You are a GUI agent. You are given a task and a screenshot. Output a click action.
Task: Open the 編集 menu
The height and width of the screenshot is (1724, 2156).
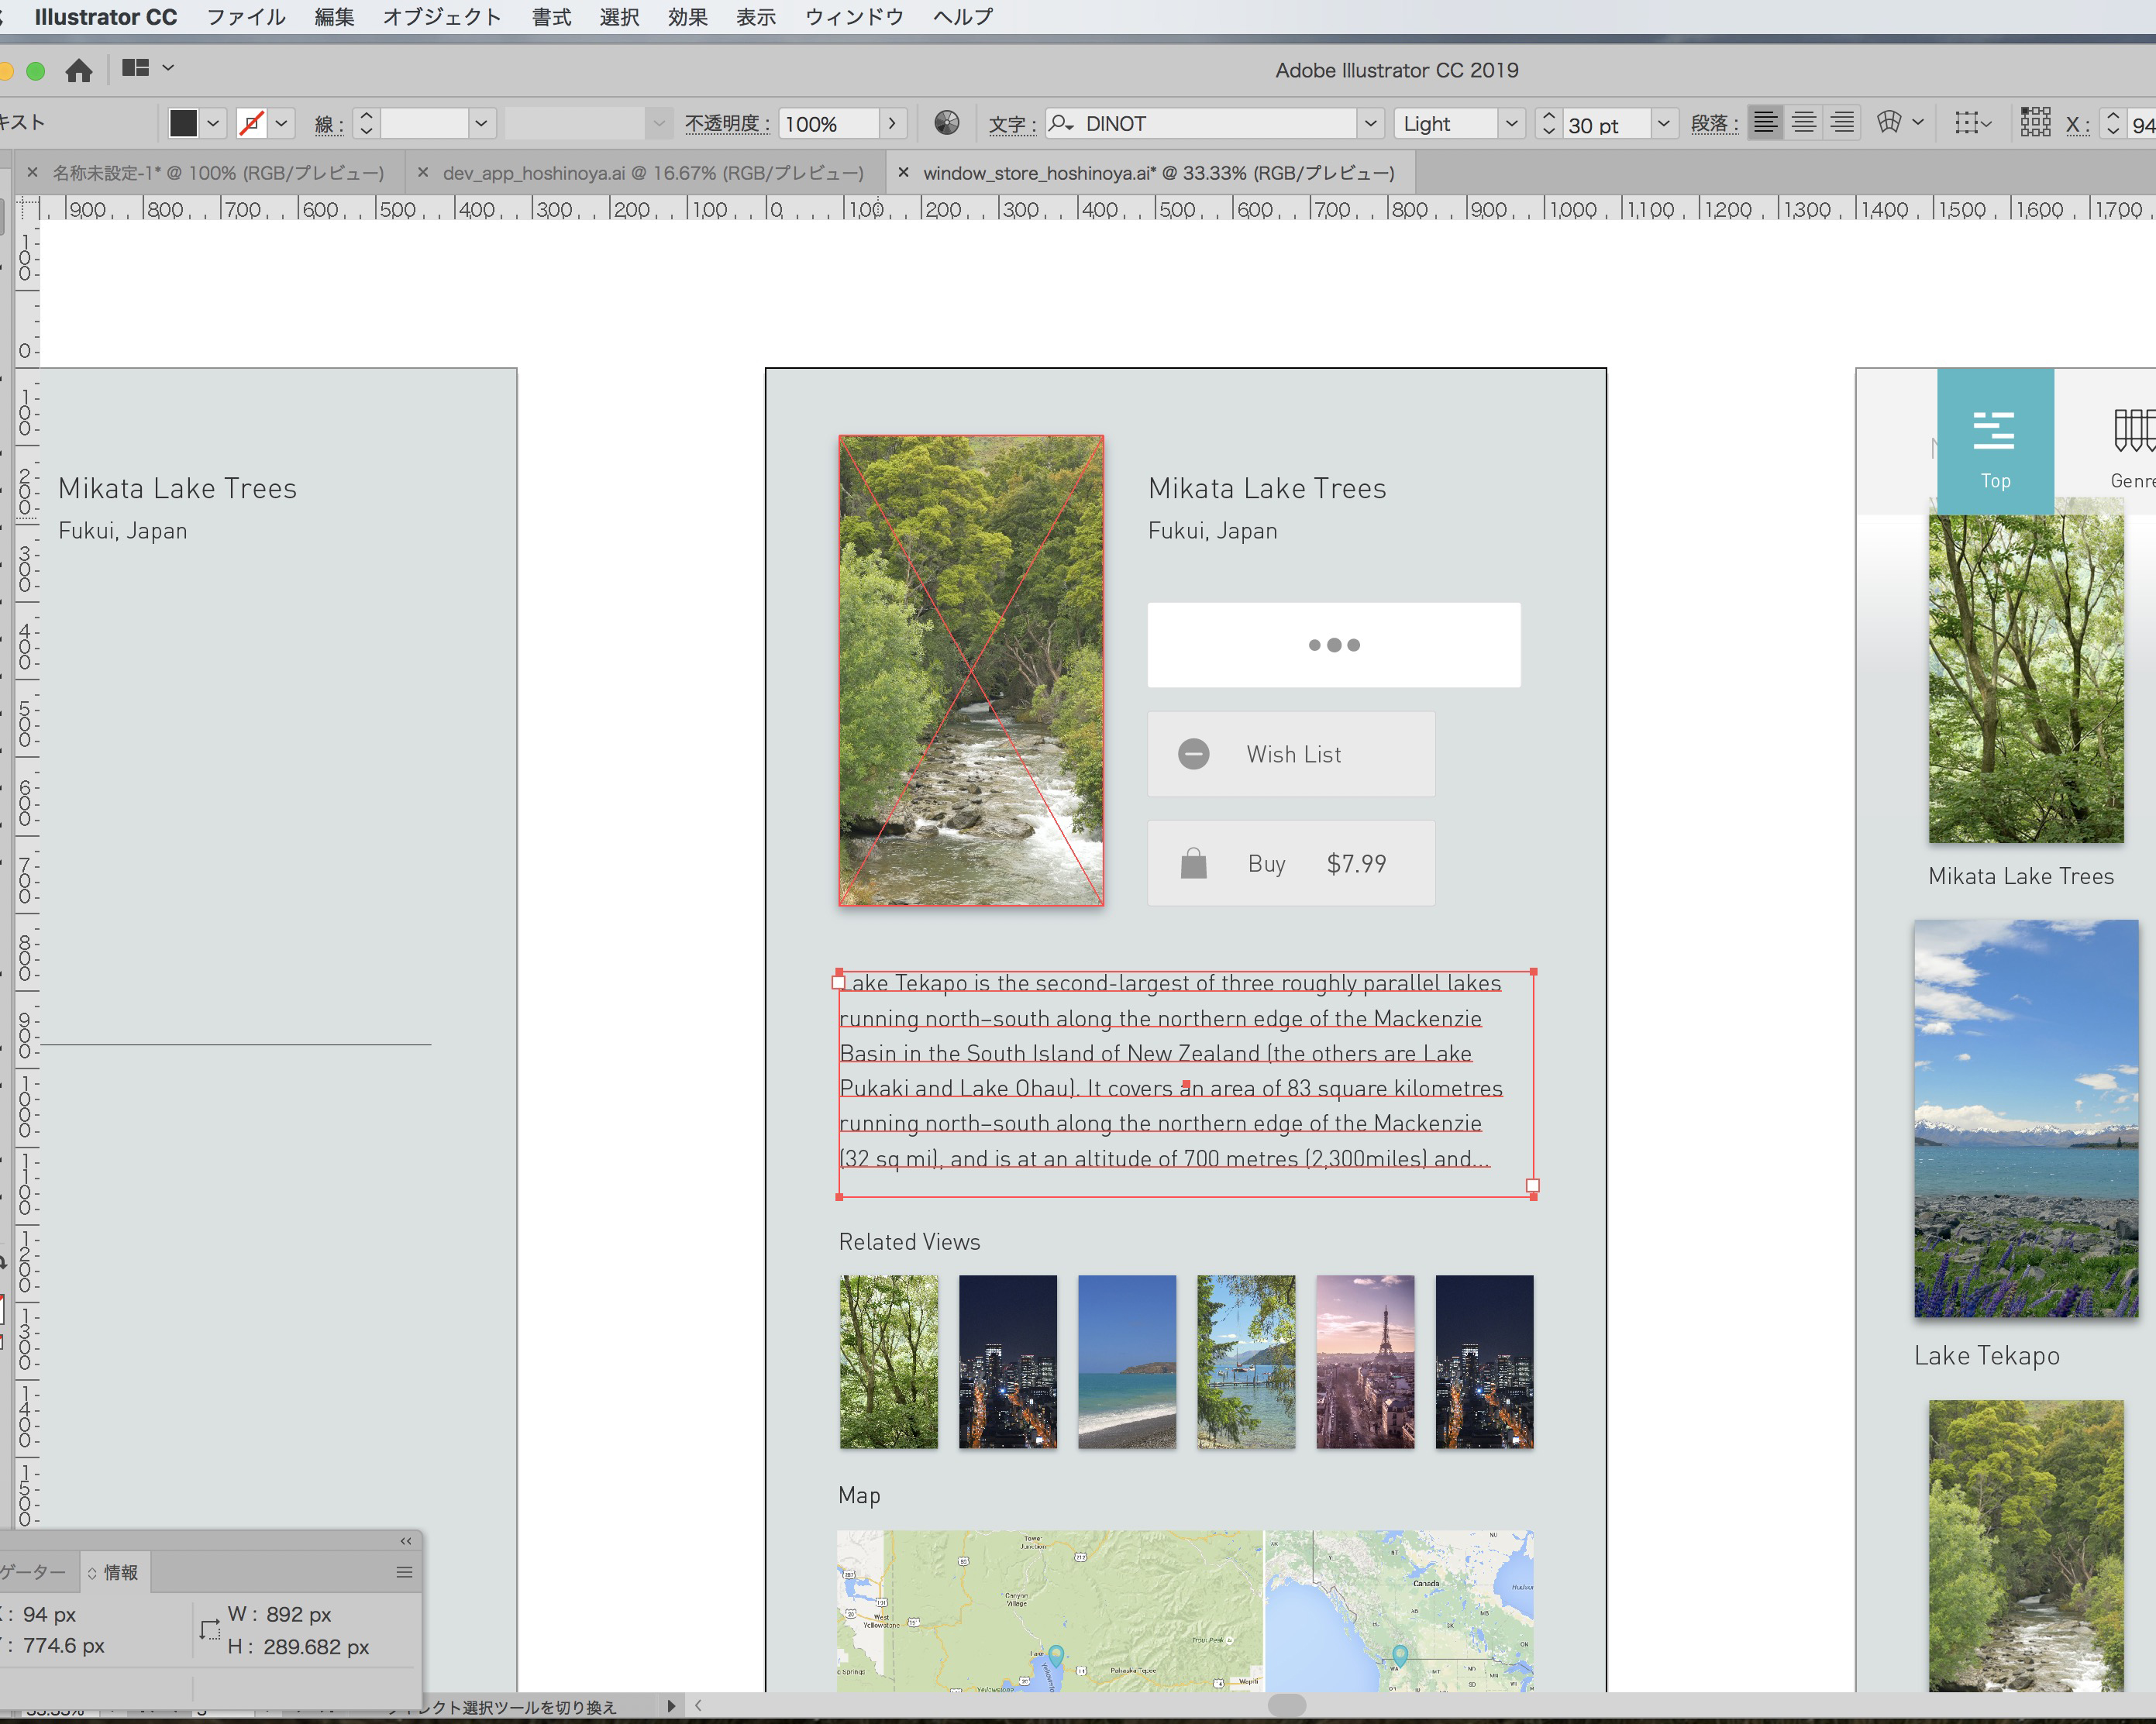pos(334,17)
